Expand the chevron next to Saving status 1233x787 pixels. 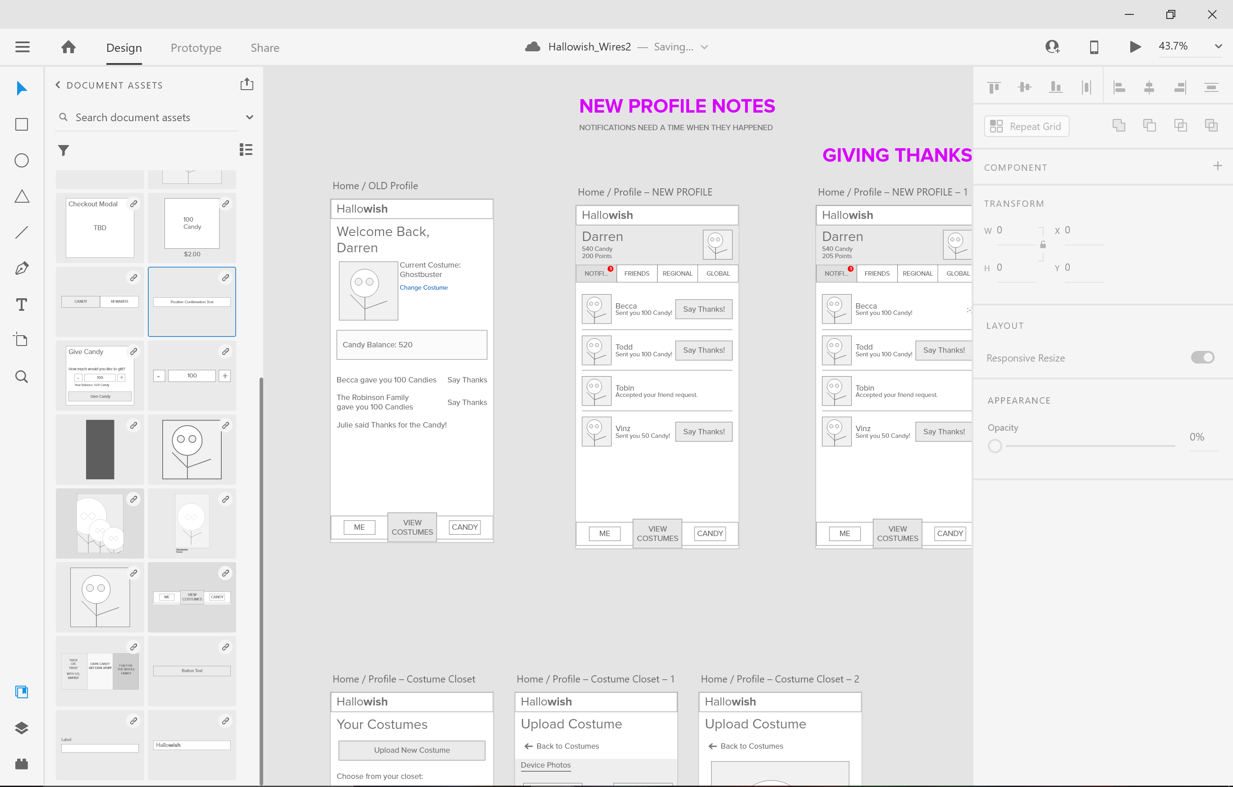(704, 46)
